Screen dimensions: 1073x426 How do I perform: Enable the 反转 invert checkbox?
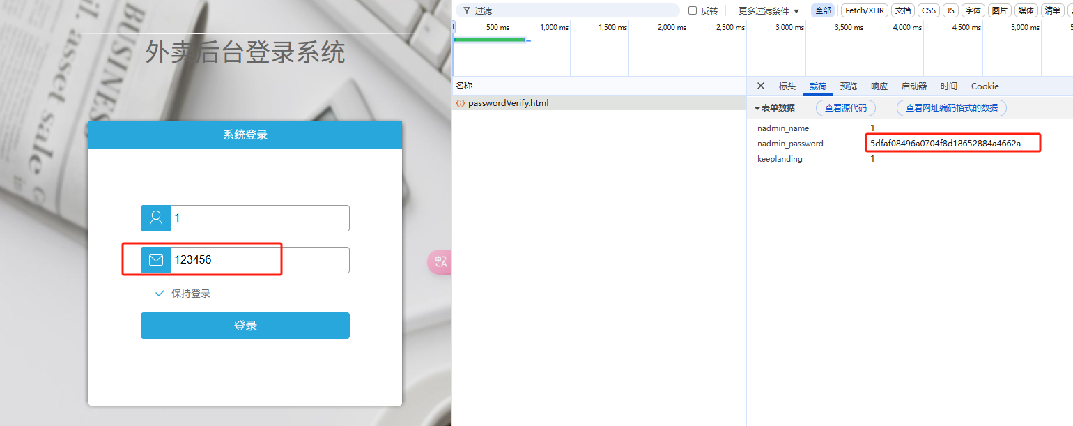point(693,10)
